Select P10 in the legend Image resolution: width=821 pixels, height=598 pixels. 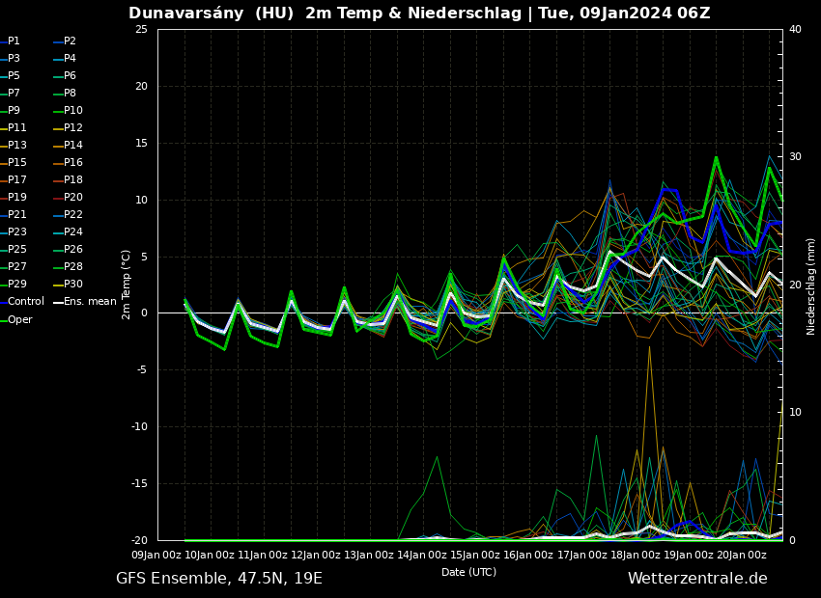tap(73, 111)
